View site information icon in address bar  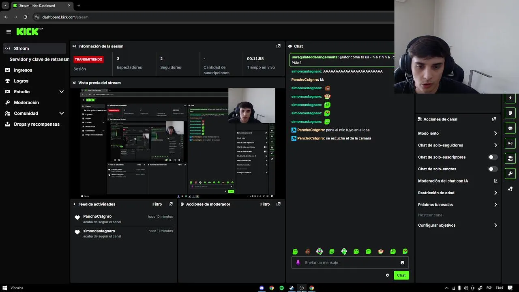[x=37, y=17]
